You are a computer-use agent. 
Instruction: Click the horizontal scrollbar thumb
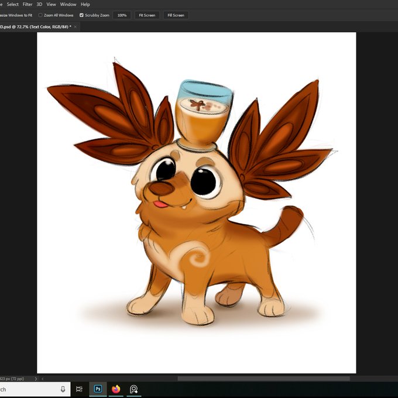point(264,379)
